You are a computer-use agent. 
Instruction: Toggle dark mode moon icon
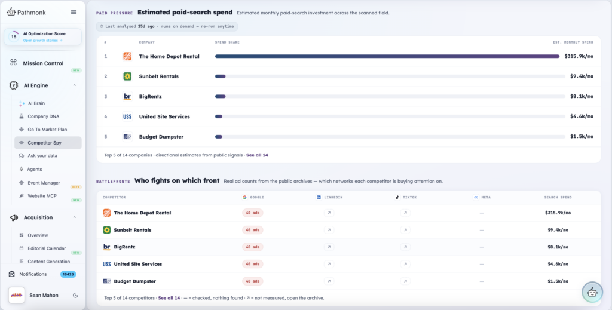[75, 295]
